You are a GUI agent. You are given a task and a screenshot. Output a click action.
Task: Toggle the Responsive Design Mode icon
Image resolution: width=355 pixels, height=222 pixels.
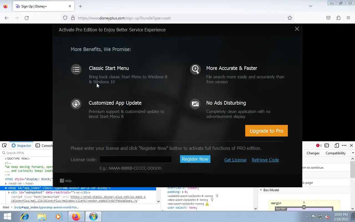[x=337, y=145]
